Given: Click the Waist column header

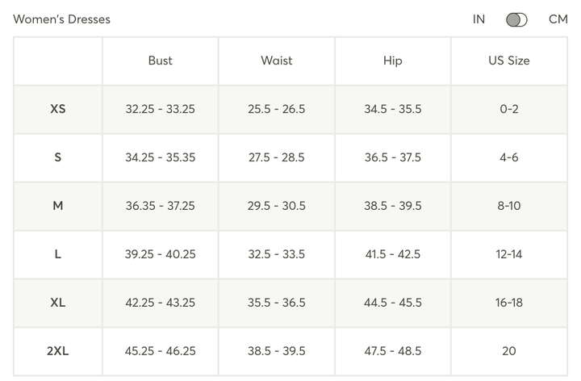Looking at the screenshot, I should (276, 61).
